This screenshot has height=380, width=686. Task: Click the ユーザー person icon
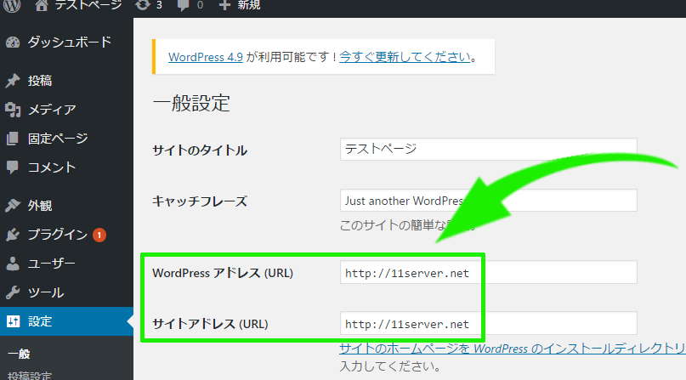point(13,264)
